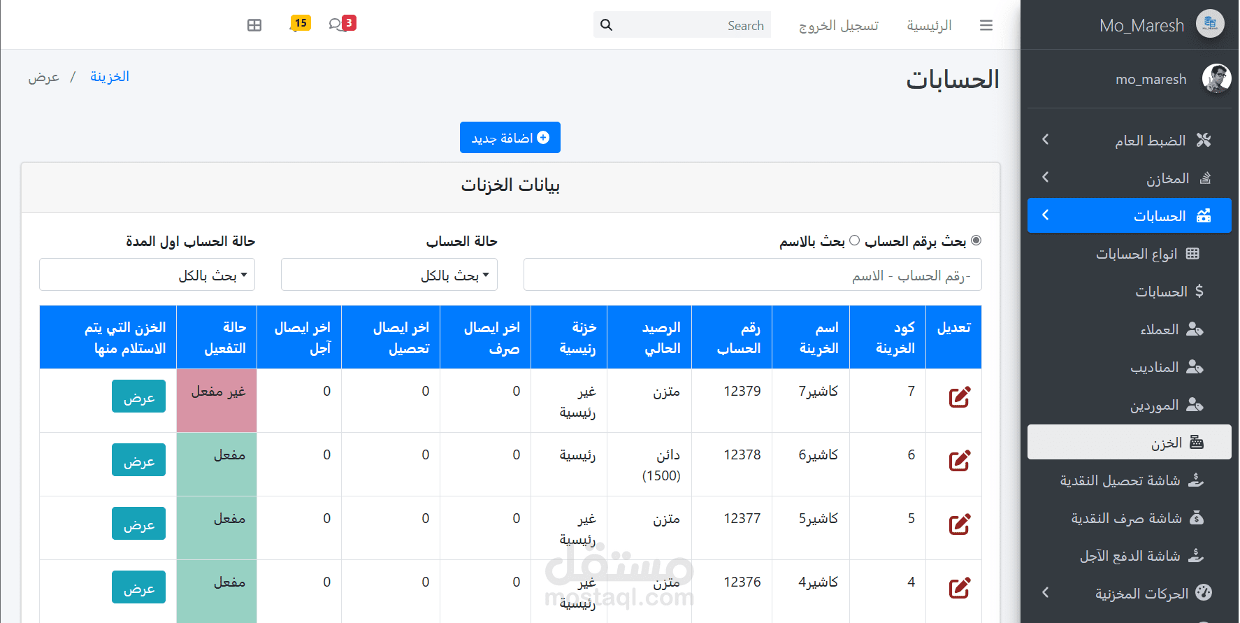Click the table icon beside انواع الحسابات

coord(1192,253)
